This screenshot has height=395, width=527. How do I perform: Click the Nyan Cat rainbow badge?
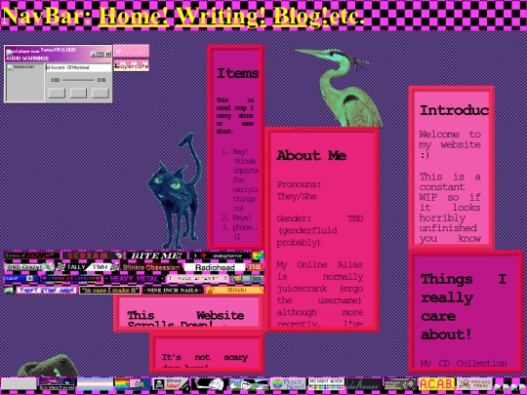133,384
